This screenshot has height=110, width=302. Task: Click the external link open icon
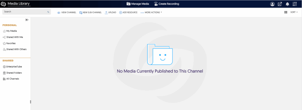[x=280, y=4]
